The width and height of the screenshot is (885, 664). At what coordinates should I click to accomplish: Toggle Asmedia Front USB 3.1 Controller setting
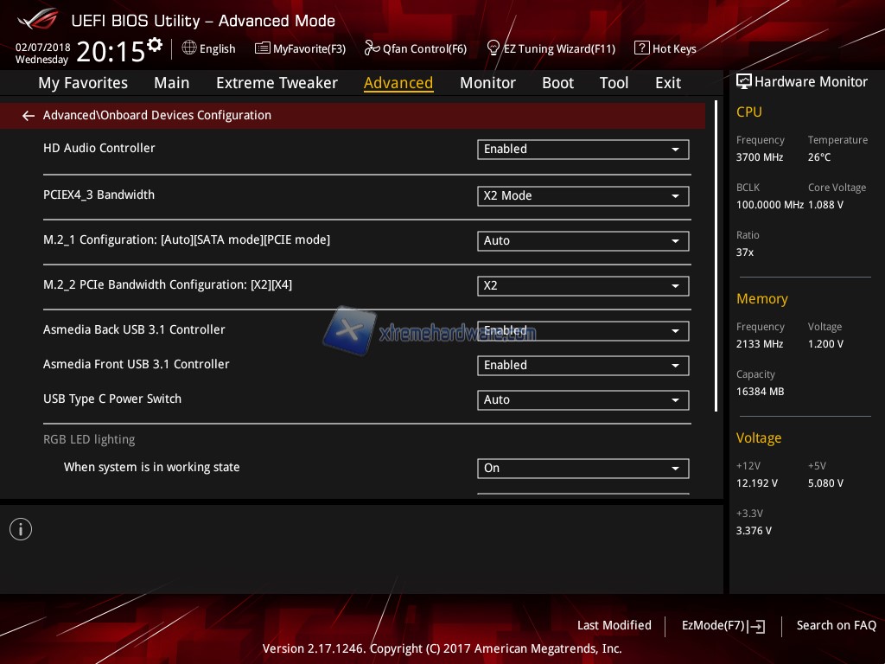point(583,366)
